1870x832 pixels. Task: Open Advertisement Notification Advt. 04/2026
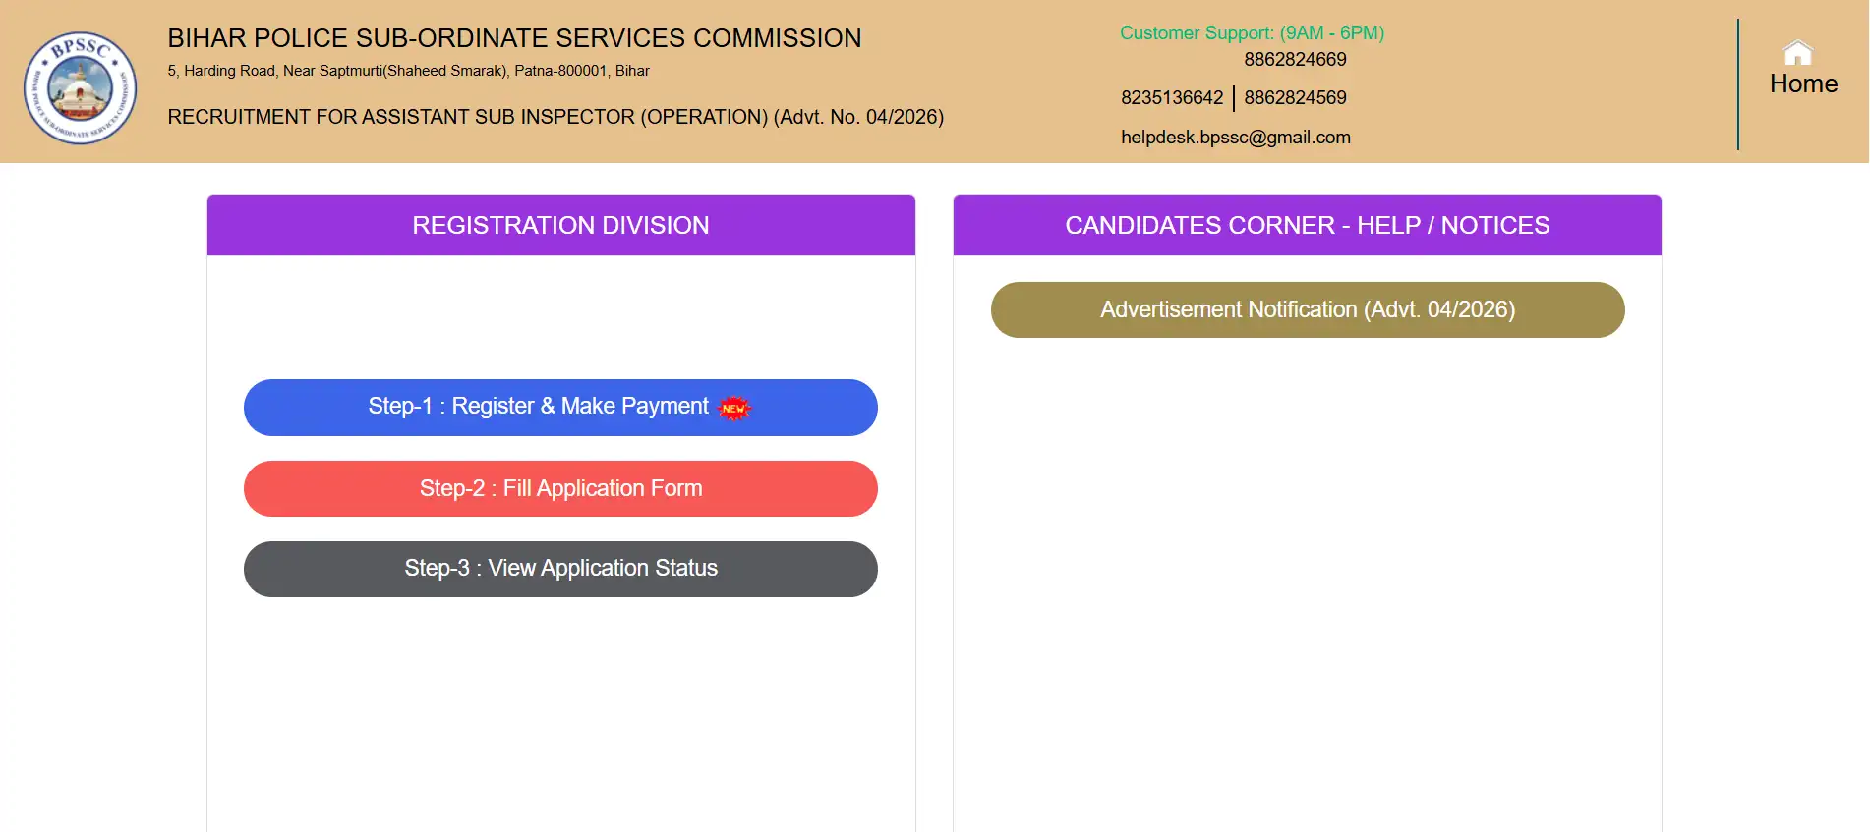tap(1308, 310)
